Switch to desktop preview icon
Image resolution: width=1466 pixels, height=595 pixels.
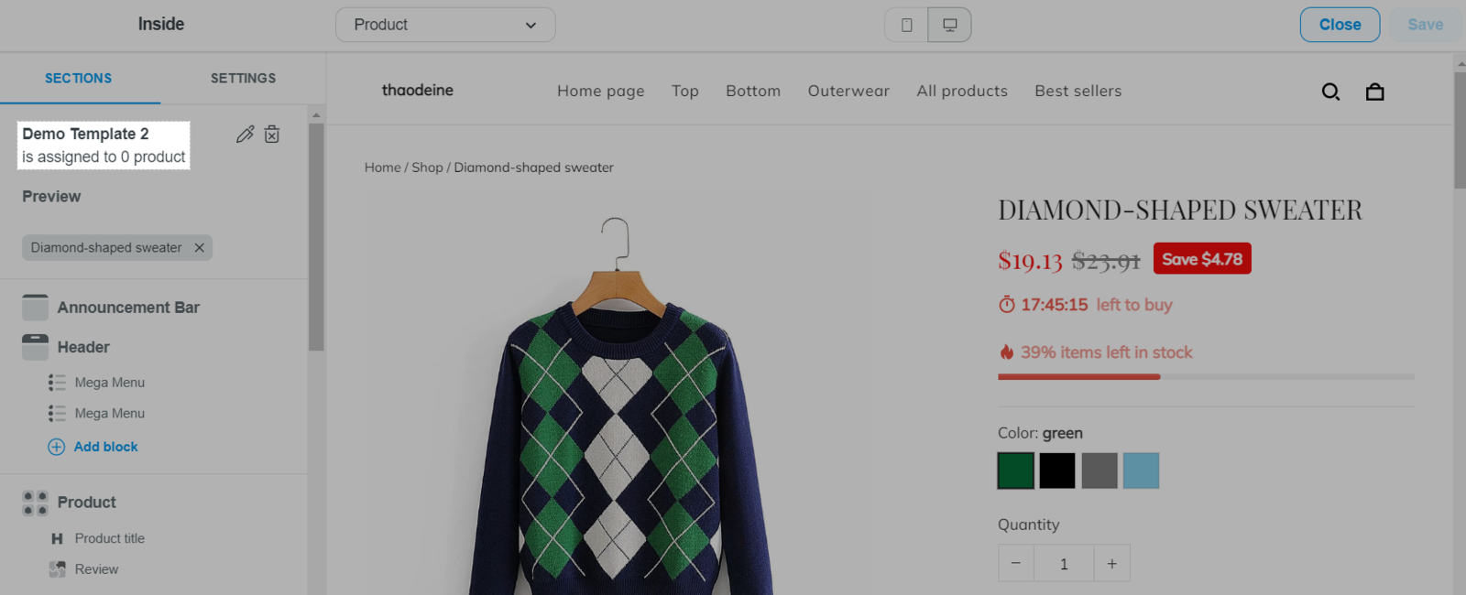point(949,25)
